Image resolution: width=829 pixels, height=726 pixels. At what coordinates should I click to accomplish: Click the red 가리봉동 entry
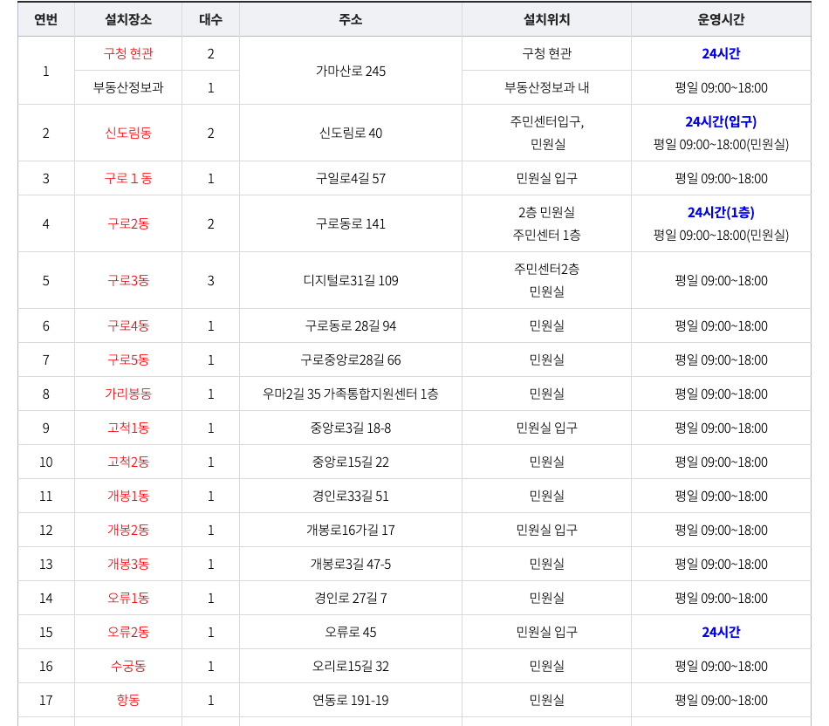pos(128,394)
